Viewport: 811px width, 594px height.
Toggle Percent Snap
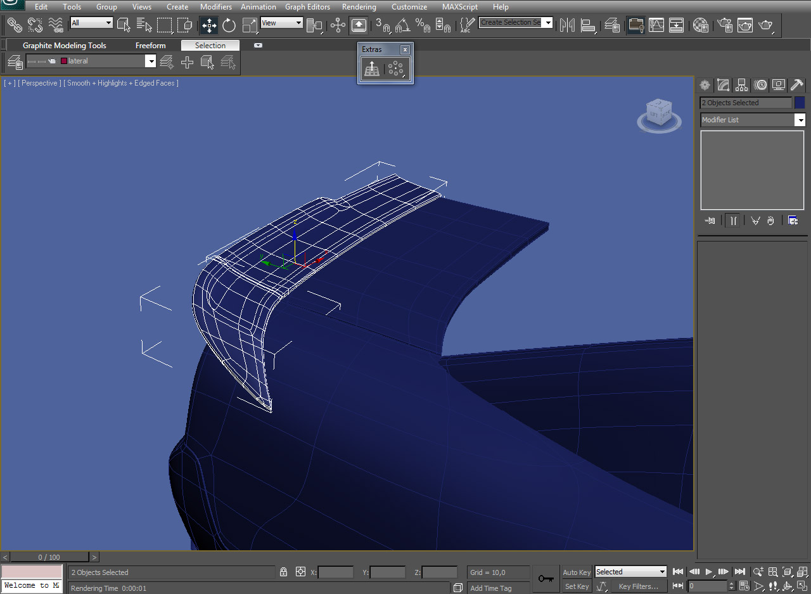(423, 25)
